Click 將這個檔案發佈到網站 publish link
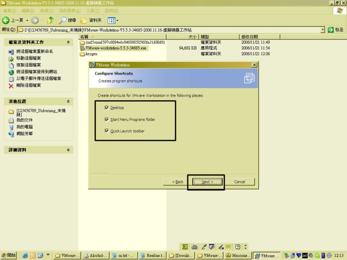This screenshot has width=347, height=260. [36, 71]
